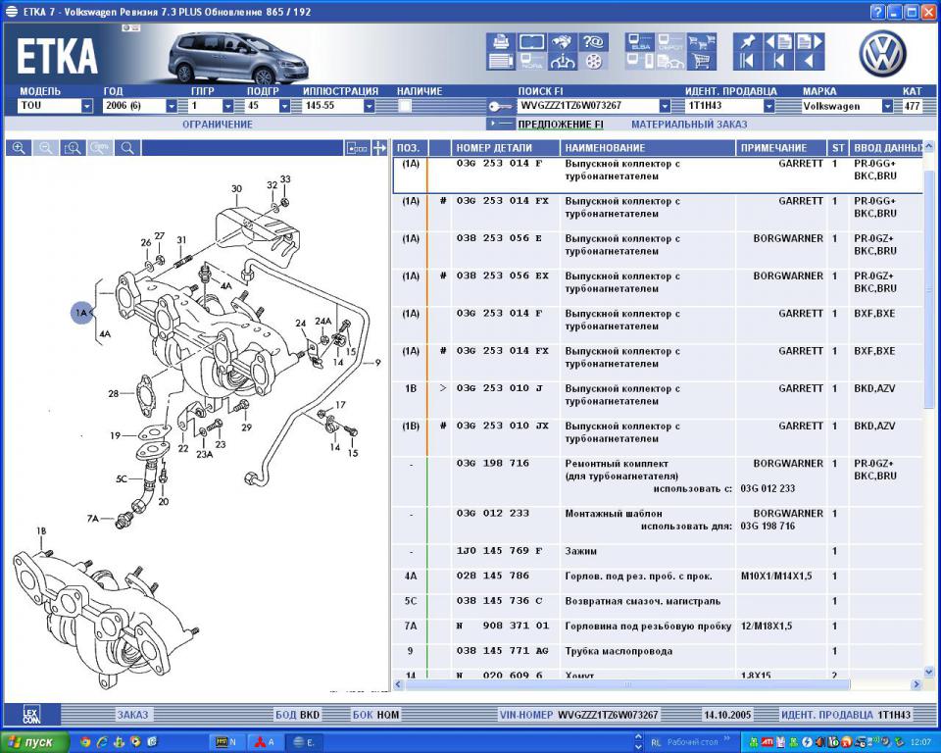
Task: Open the ИДЕНТ. ПРОДАВЦА dropdown 1T1H43
Action: click(729, 106)
